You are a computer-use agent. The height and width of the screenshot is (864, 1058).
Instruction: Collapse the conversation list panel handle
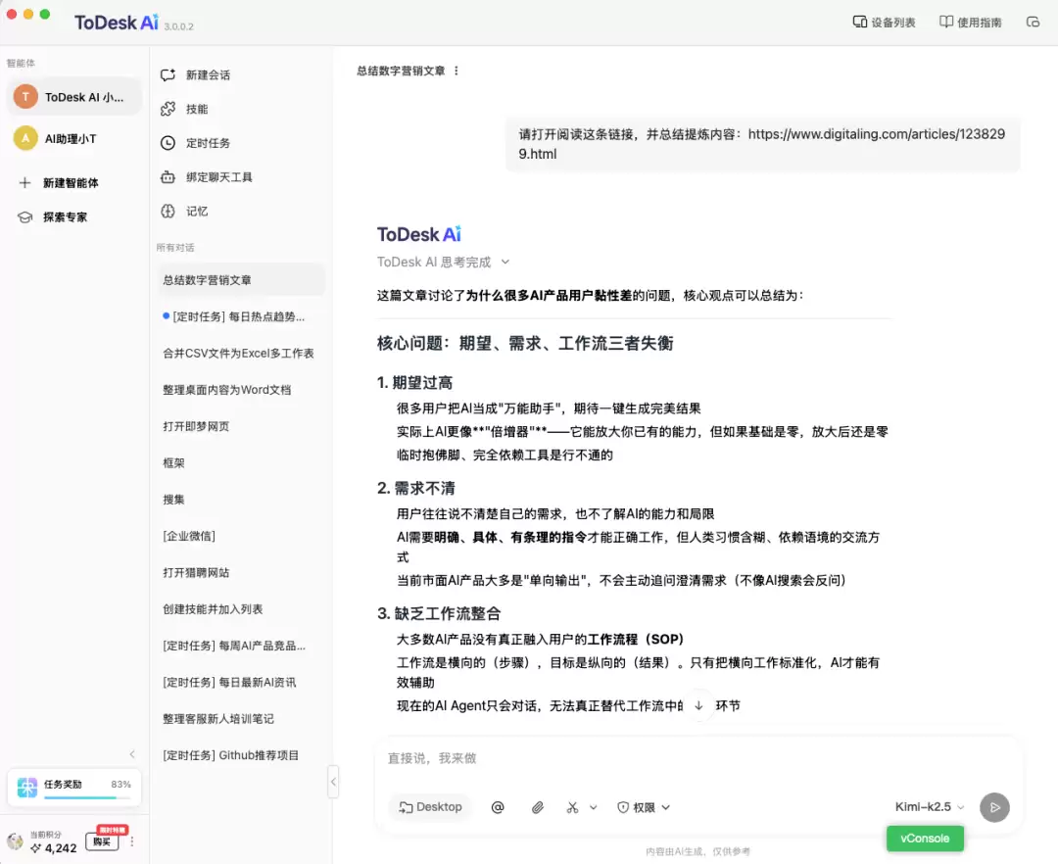click(x=333, y=782)
